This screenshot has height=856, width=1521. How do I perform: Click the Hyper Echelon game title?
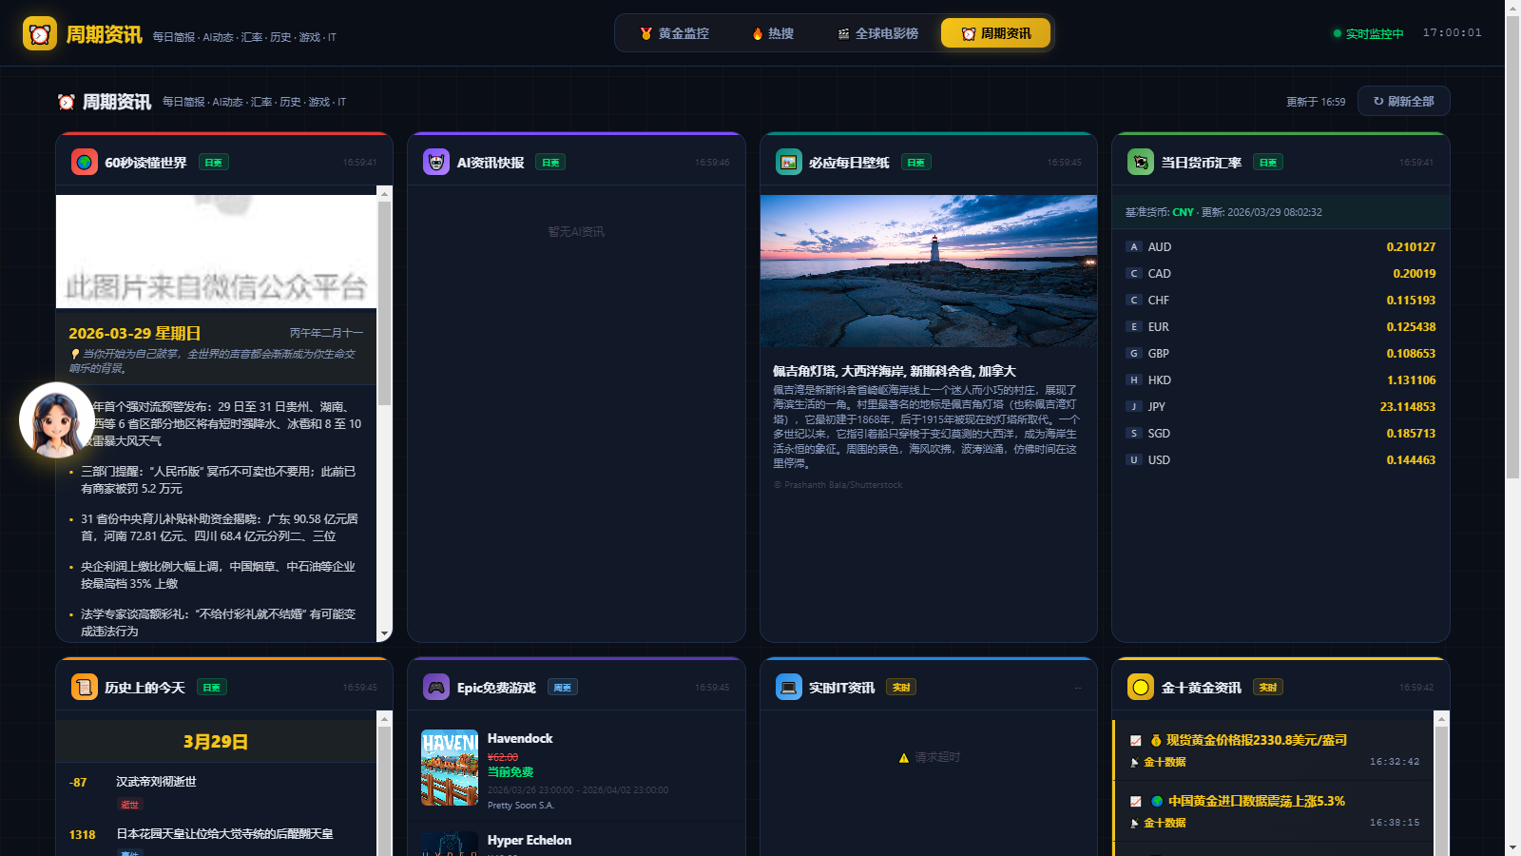tap(529, 840)
